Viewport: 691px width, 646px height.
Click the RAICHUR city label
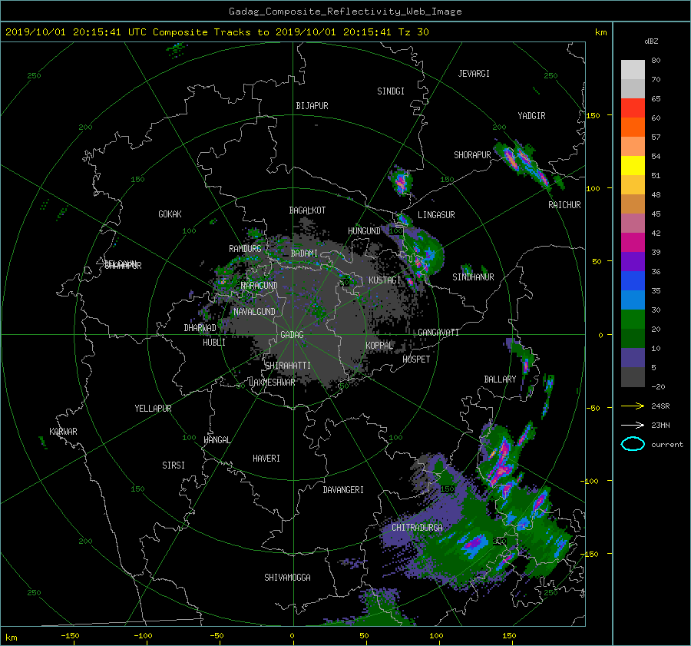[564, 205]
